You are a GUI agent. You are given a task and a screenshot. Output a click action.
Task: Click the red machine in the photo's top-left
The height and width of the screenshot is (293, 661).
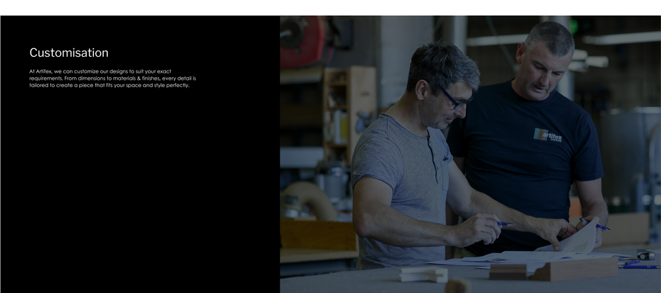[304, 41]
